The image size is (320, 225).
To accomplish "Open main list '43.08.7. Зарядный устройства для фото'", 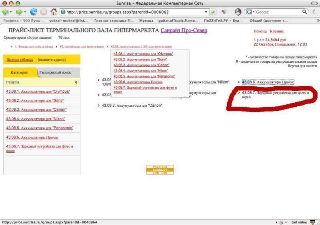I will 276,95.
